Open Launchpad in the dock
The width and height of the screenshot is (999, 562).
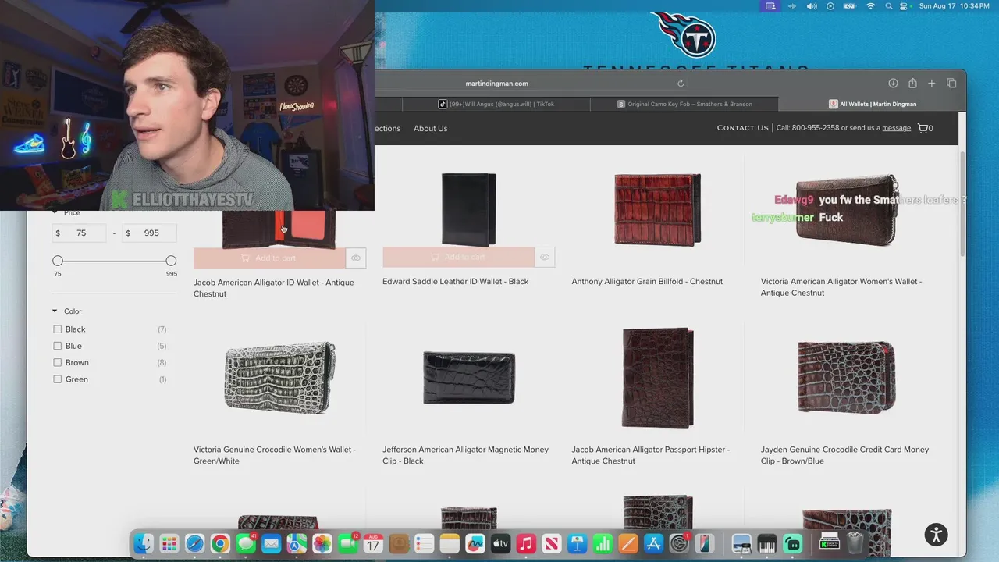[x=169, y=543]
